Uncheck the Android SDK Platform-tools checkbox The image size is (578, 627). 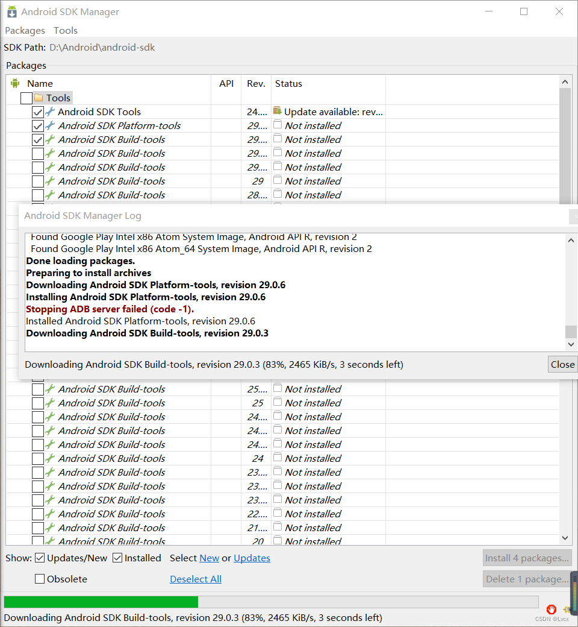coord(38,126)
